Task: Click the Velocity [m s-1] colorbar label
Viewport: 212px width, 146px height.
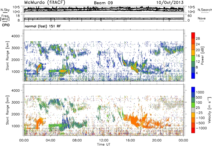Action: tap(209, 110)
